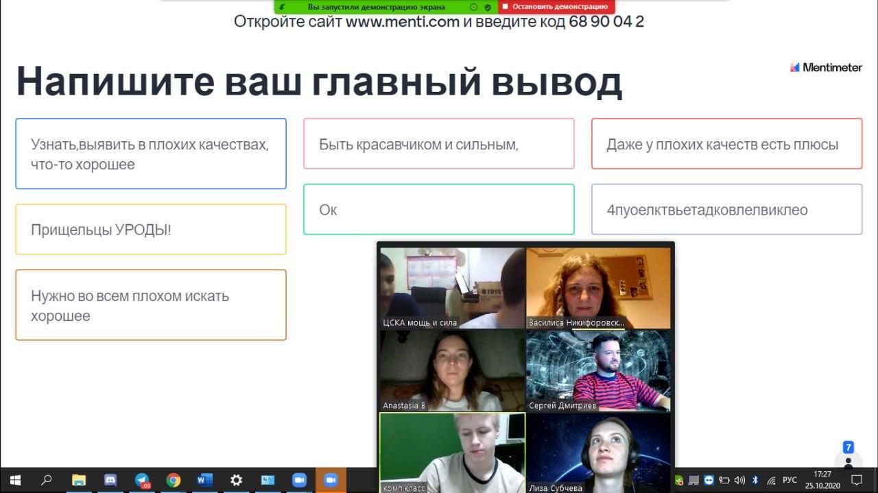Viewport: 878px width, 493px height.
Task: Open Windows search from the taskbar
Action: click(47, 480)
